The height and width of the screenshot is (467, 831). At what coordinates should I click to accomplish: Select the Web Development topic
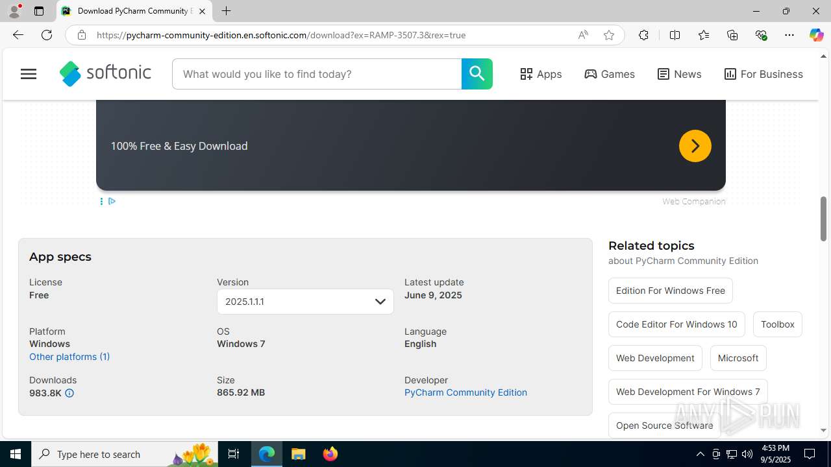click(x=655, y=358)
